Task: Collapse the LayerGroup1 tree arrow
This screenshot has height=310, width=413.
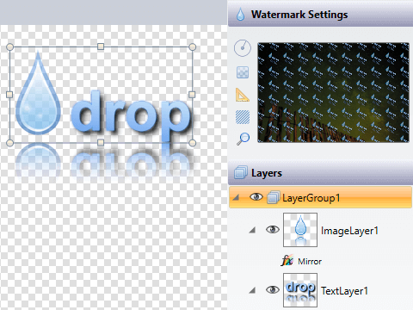Action: (236, 197)
